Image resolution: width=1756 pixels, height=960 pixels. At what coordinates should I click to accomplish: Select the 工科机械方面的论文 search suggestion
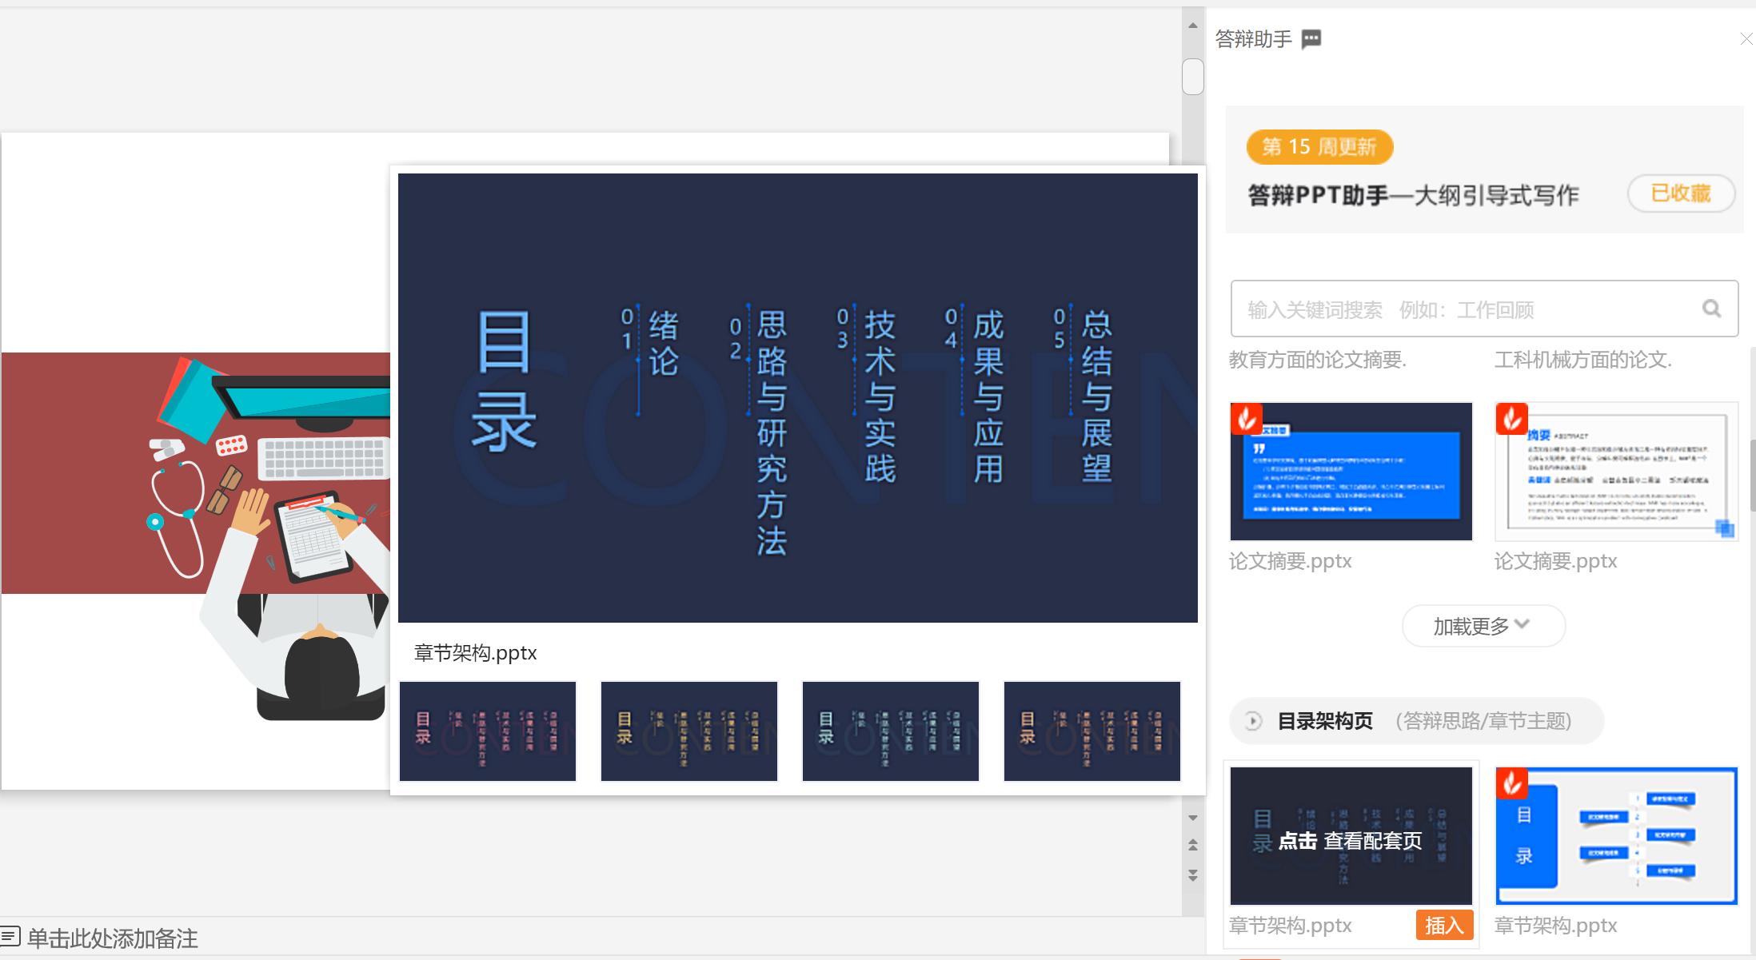tap(1582, 360)
